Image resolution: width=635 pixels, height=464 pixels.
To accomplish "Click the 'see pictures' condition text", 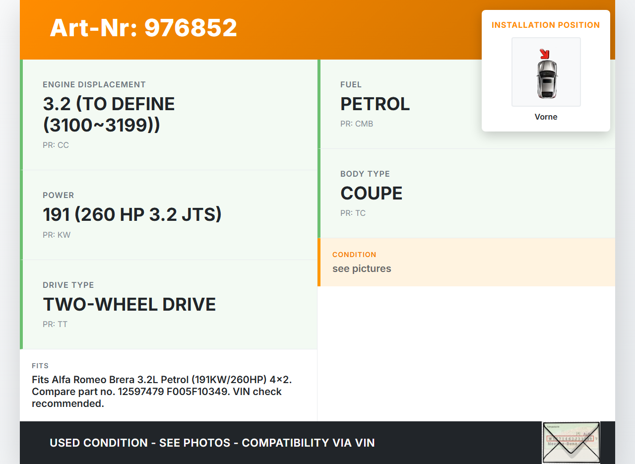I will [x=362, y=268].
